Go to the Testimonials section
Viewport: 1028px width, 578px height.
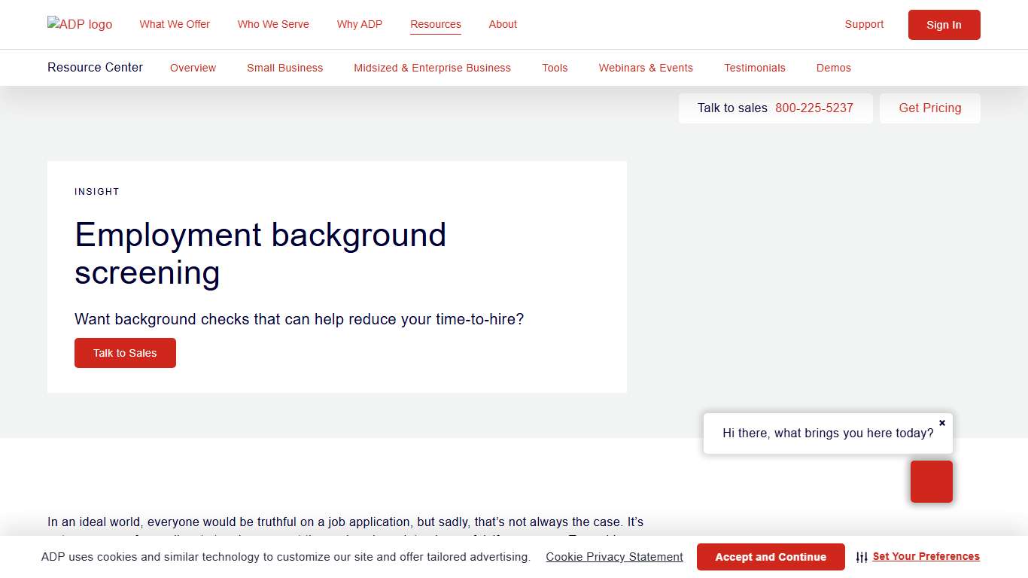[x=754, y=68]
